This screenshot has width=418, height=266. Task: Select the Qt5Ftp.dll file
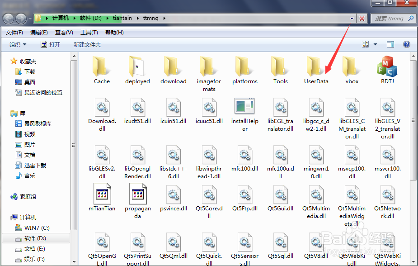pyautogui.click(x=245, y=199)
